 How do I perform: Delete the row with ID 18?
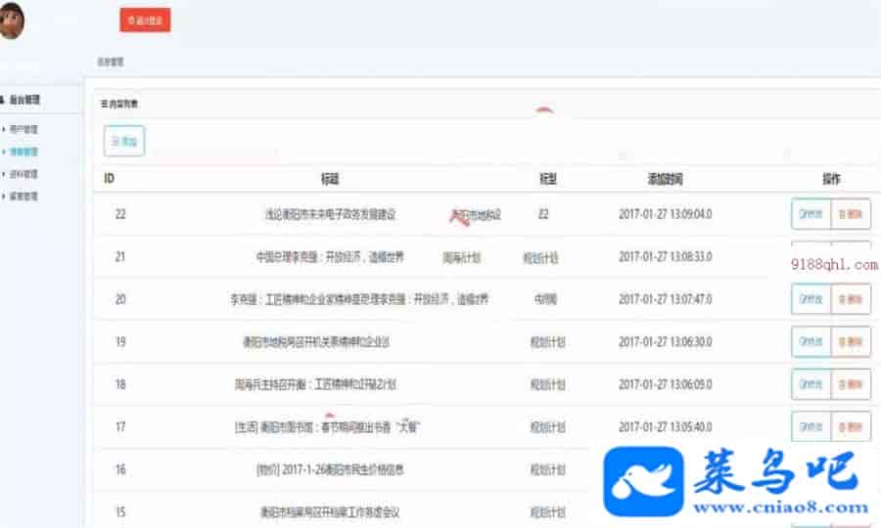click(851, 384)
